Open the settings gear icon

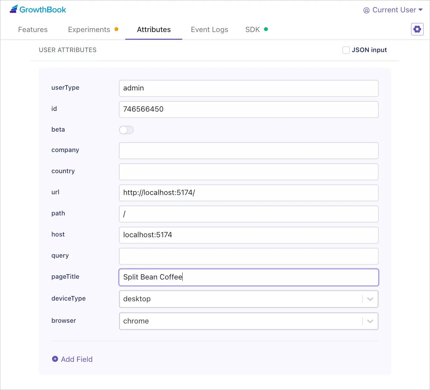(x=417, y=29)
